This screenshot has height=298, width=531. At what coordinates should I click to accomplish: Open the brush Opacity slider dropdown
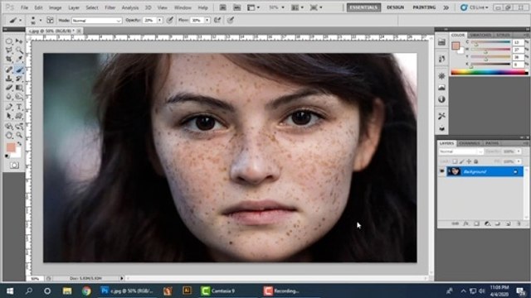[x=159, y=21]
